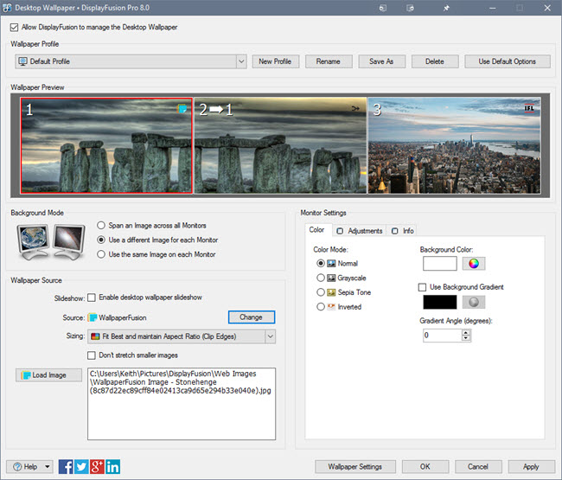Click the Twitter bird icon
The width and height of the screenshot is (562, 480).
pos(81,466)
